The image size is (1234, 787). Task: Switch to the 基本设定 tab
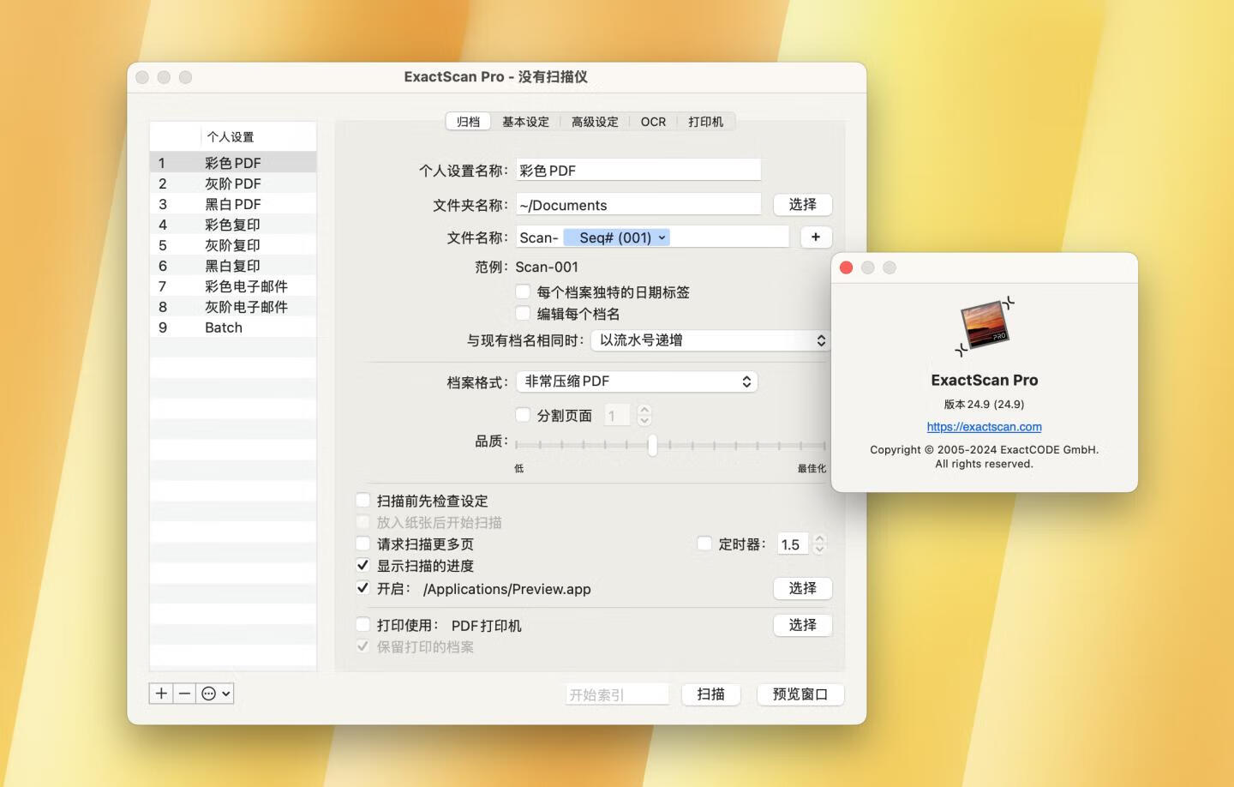click(525, 122)
